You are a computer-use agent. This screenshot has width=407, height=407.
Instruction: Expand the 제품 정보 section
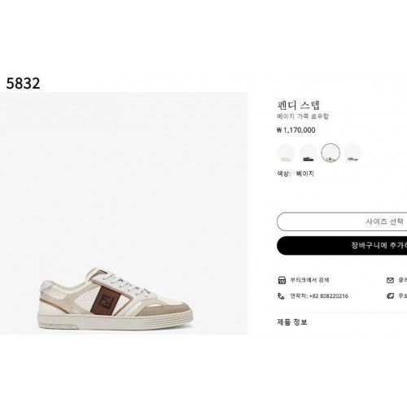[x=292, y=322]
